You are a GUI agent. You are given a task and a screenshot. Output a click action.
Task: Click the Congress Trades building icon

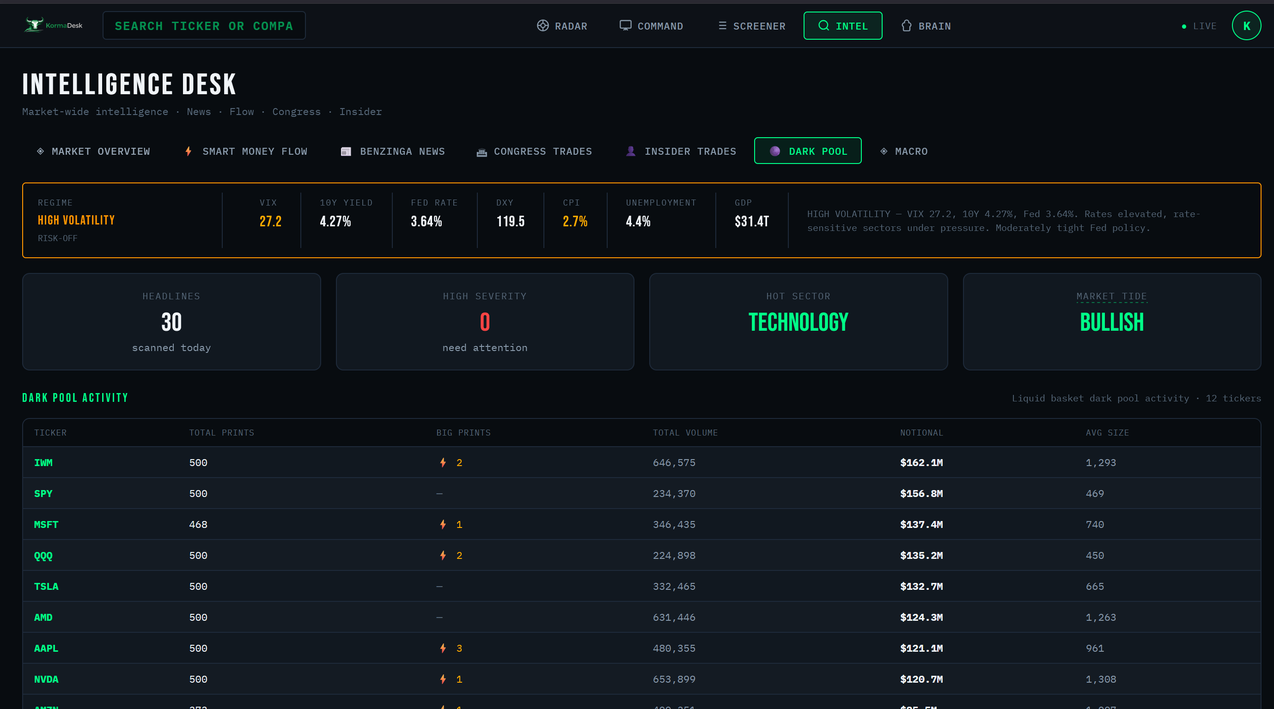coord(481,152)
